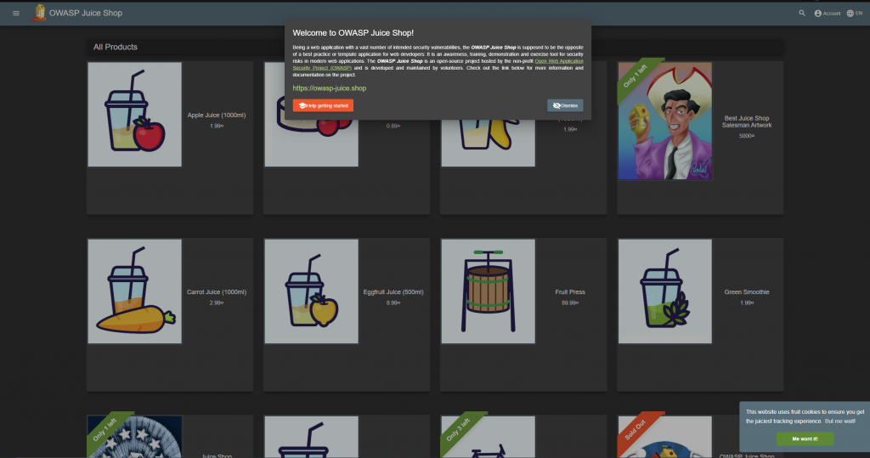The height and width of the screenshot is (458, 870).
Task: Accept cookies with Me want it! button
Action: [805, 438]
